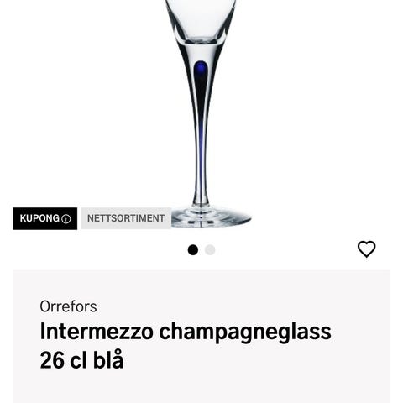Viewport: 403px width, 403px height.
Task: Show coupon details via the i icon
Action: 66,219
